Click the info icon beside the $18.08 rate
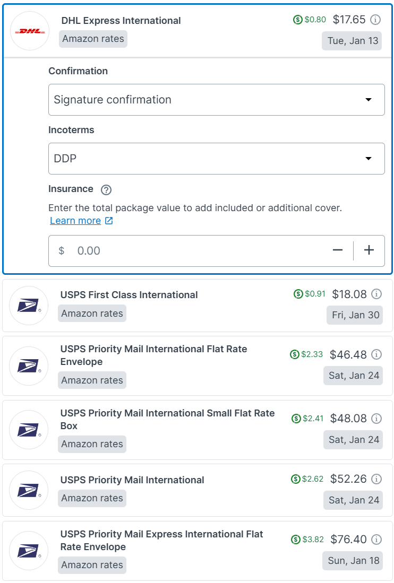Viewport: 394px width, 583px height. 376,294
